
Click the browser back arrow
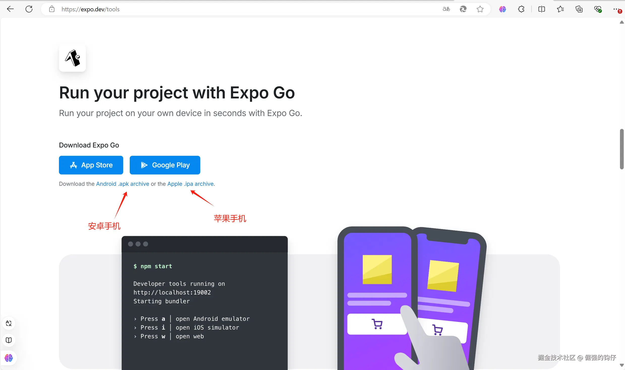click(10, 9)
